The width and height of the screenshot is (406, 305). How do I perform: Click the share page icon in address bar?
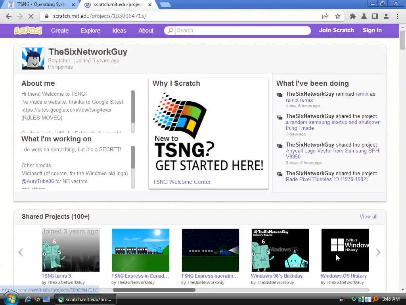[x=325, y=16]
